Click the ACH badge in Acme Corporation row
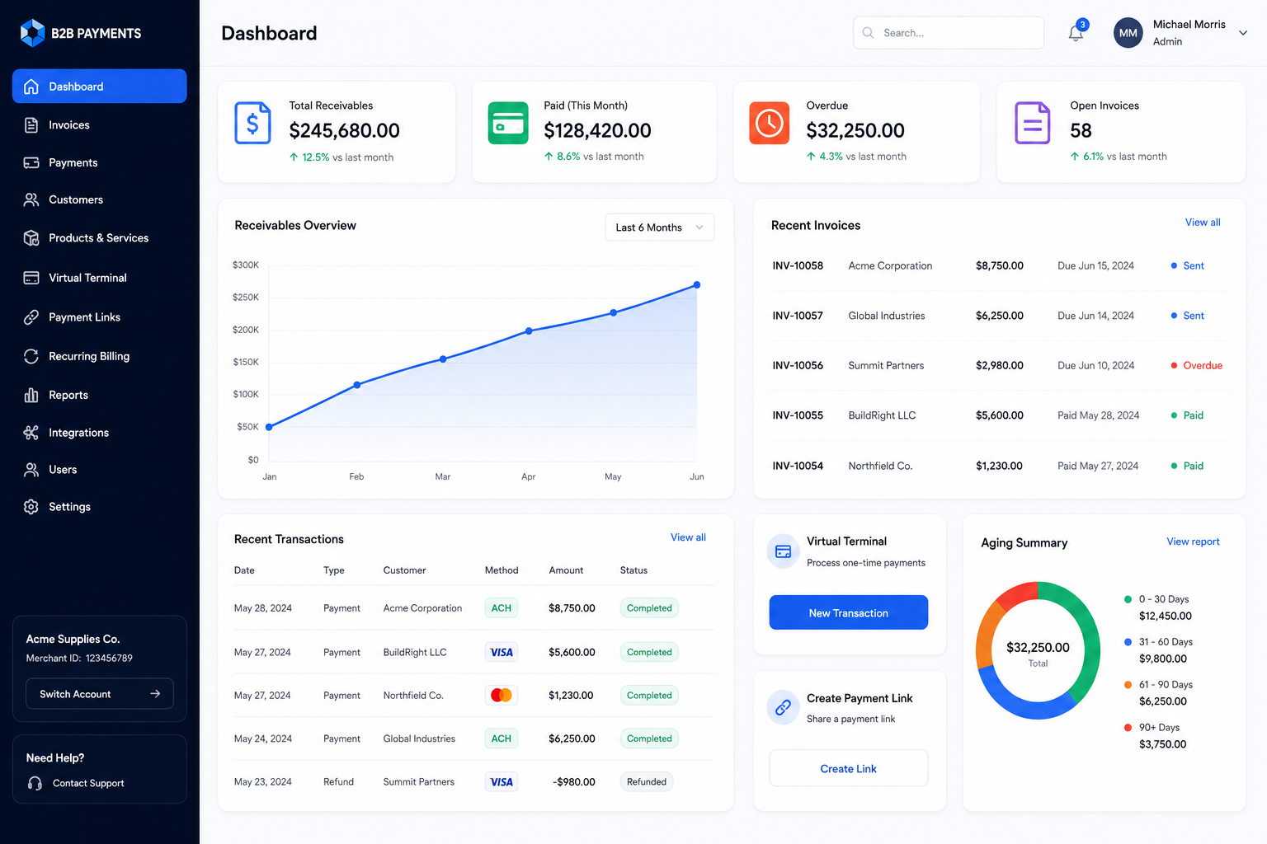The height and width of the screenshot is (844, 1267). pyautogui.click(x=502, y=608)
